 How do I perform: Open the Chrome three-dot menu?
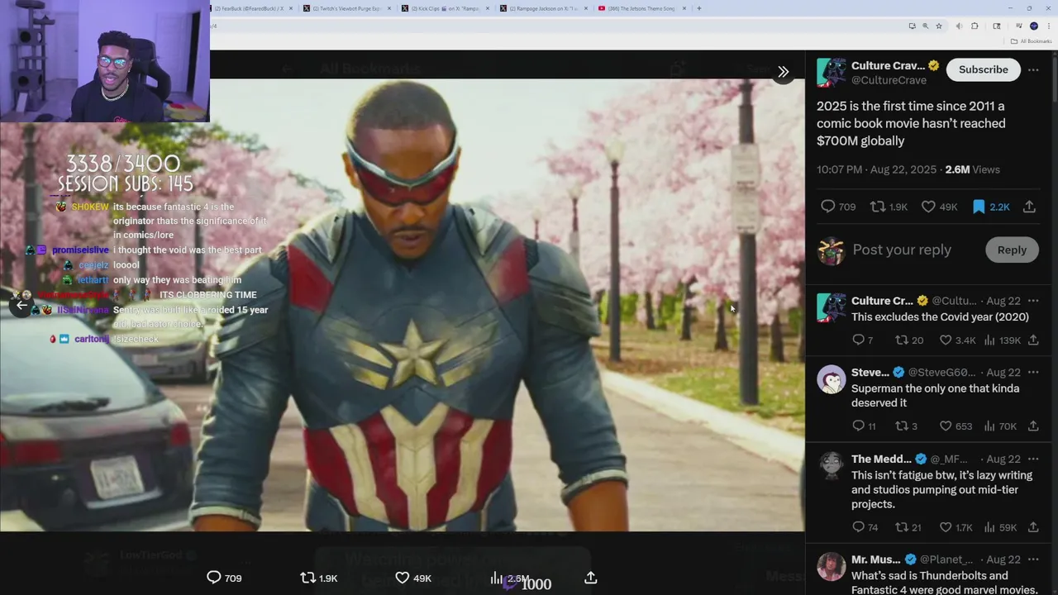[x=1047, y=26]
